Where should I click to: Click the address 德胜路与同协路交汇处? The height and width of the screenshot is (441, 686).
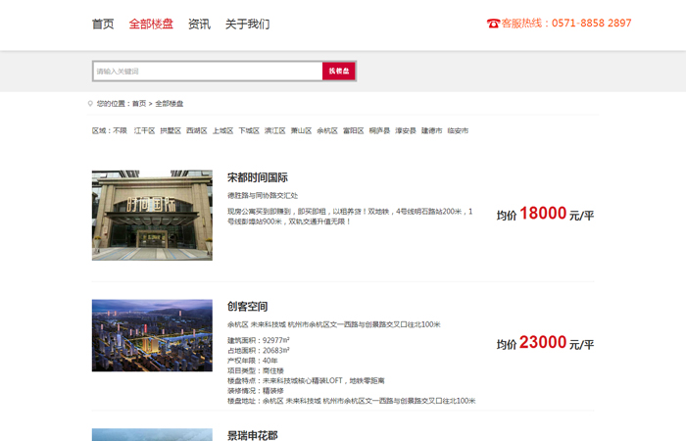pos(263,196)
